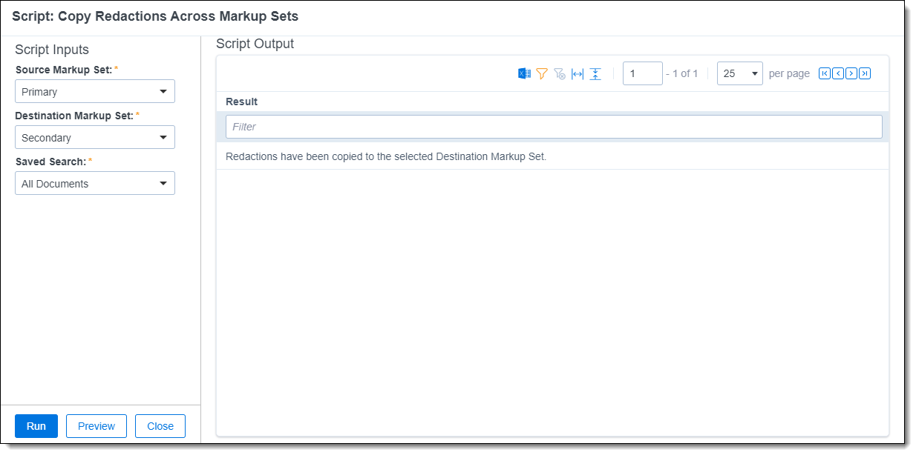
Task: Click the collapse rows height icon
Action: [595, 73]
